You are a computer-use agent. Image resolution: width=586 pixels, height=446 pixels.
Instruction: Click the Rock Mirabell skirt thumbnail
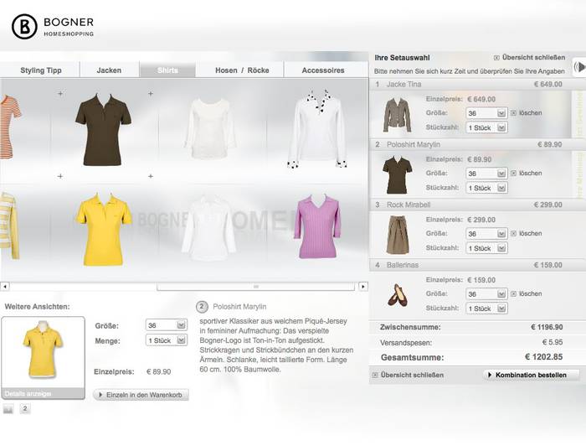coord(398,235)
